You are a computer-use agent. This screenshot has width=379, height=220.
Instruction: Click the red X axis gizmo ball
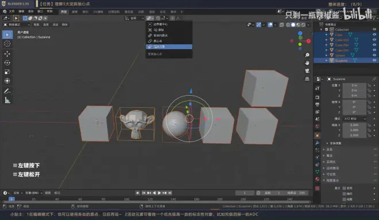tap(308, 41)
